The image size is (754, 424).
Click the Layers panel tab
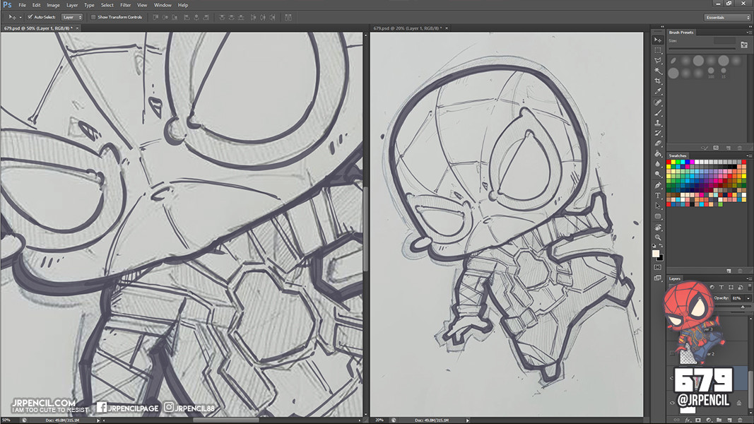point(675,279)
